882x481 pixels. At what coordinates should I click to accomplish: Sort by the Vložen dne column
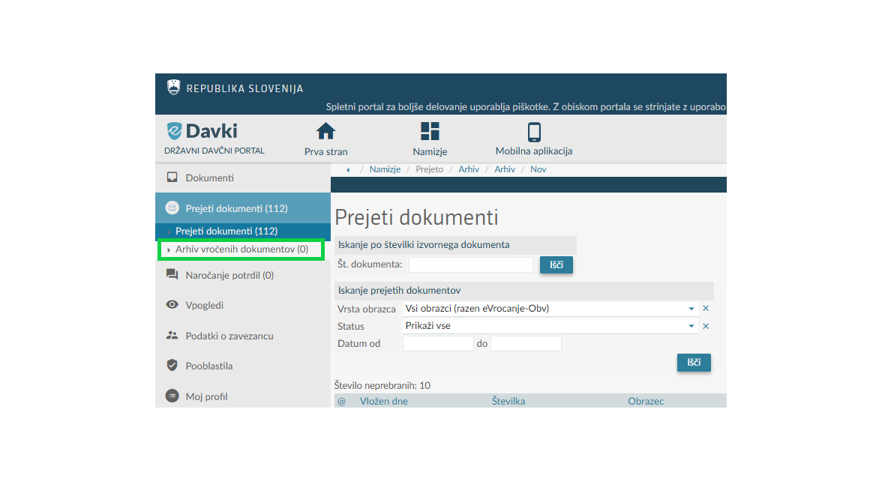[384, 402]
